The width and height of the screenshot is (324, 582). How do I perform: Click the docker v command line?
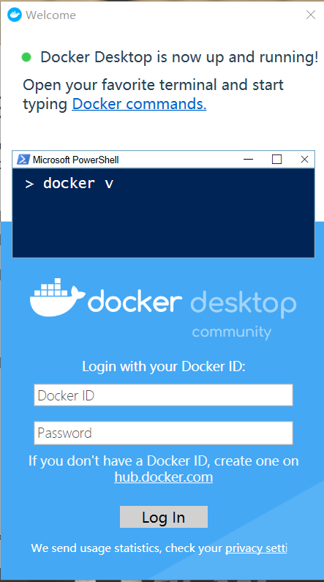pyautogui.click(x=69, y=183)
